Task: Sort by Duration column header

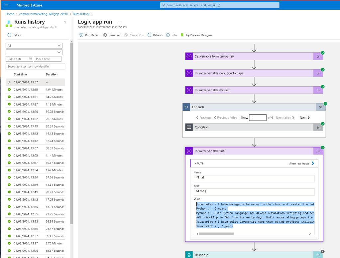Action: [52, 74]
